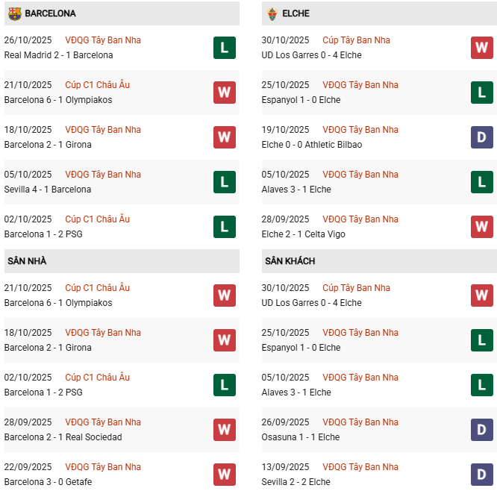Click win badge beside Barcelona 3-0 Getafe
Image resolution: width=497 pixels, height=491 pixels.
tap(224, 475)
